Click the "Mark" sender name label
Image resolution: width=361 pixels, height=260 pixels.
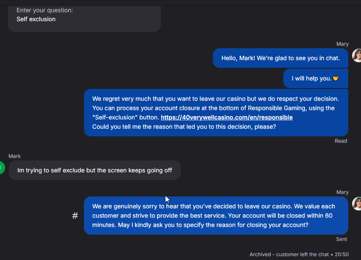[15, 156]
